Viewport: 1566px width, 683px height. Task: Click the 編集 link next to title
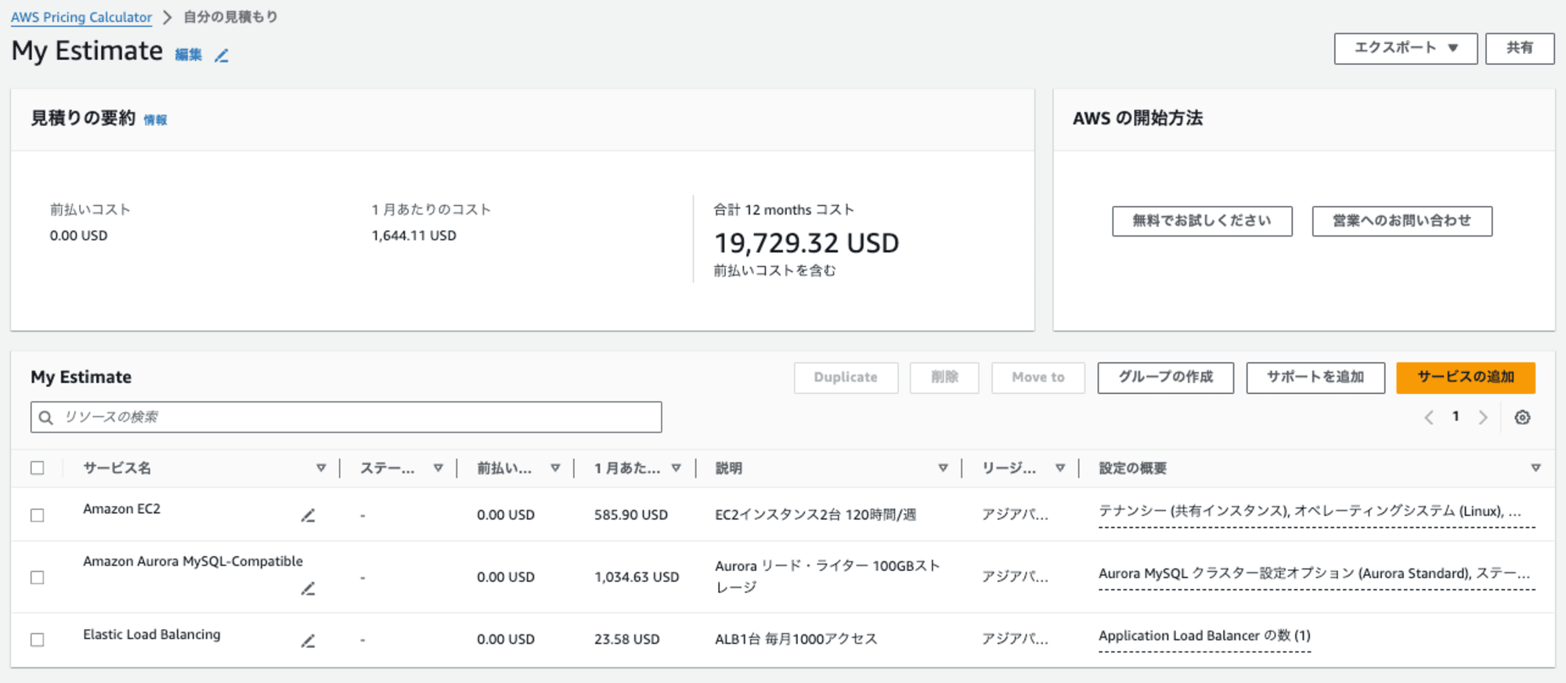point(188,55)
